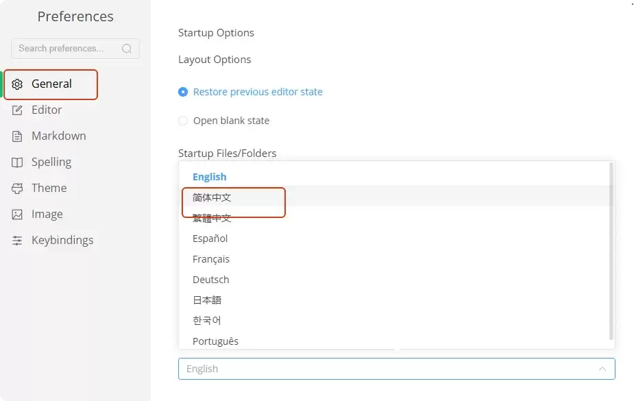Click the language combo box showing English
Screen dimensions: 634x401
(397, 369)
